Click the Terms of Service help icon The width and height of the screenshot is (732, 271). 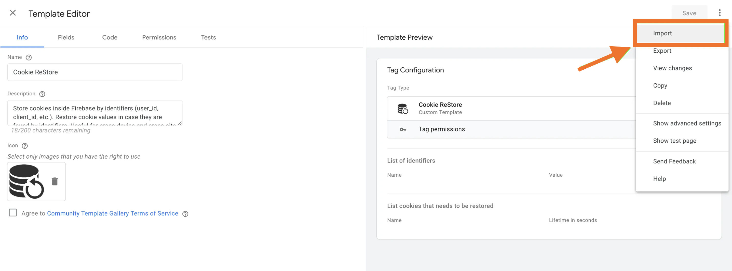click(x=185, y=214)
